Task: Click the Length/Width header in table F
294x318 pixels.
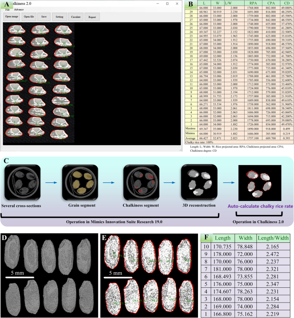Action: (271, 237)
